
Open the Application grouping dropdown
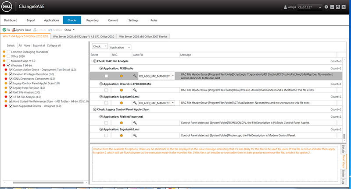point(120,48)
